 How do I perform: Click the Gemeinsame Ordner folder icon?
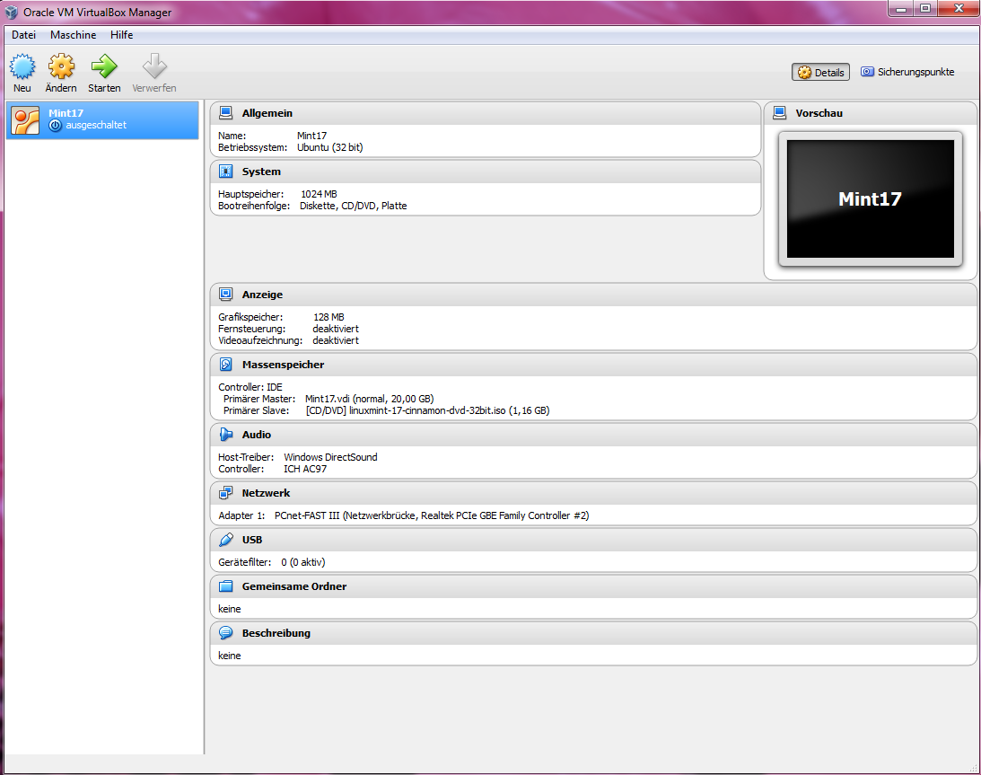pos(226,586)
